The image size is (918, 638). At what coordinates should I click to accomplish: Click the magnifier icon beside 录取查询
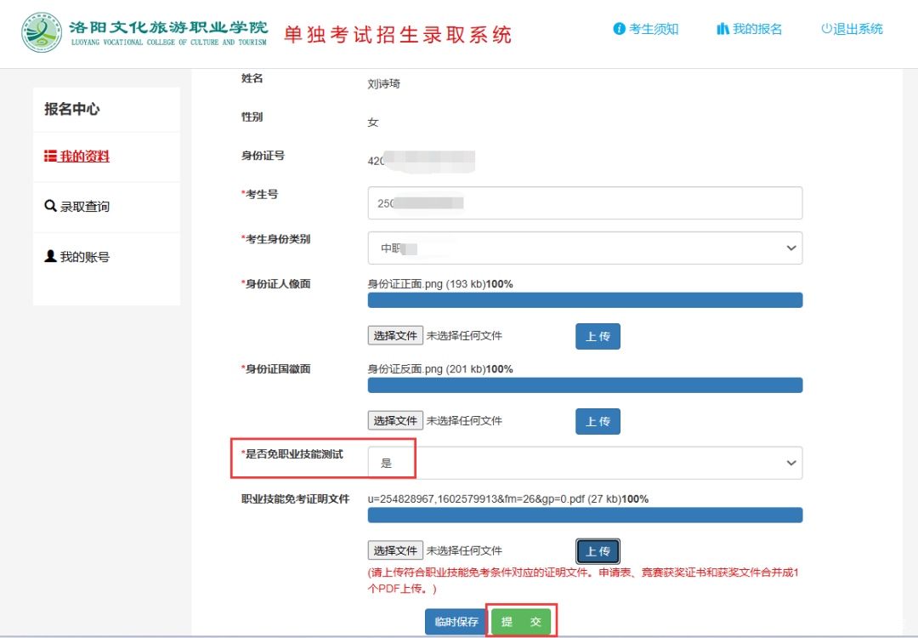point(50,206)
